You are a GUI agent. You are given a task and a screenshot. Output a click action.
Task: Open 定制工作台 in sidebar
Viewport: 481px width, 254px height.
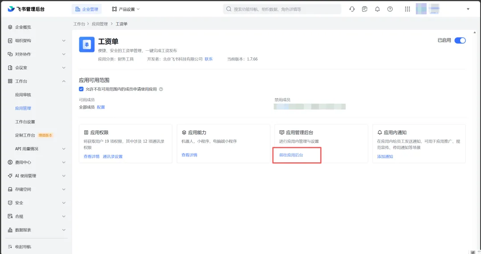[x=25, y=135]
